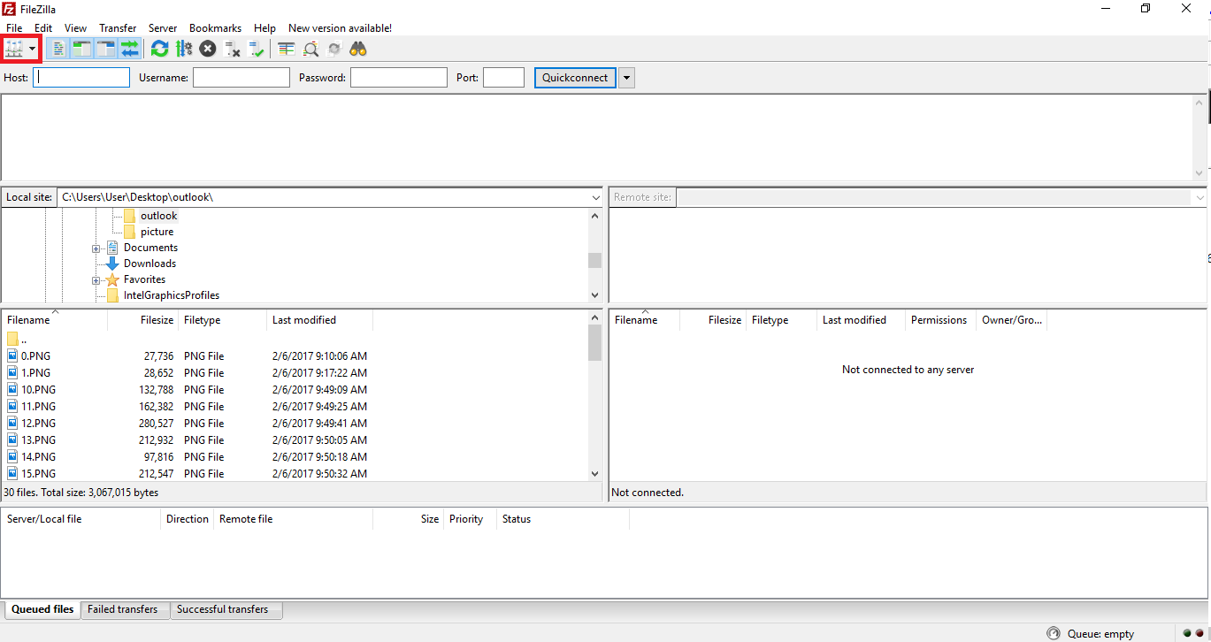Toggle local directory tree display
The height and width of the screenshot is (642, 1211).
(81, 49)
